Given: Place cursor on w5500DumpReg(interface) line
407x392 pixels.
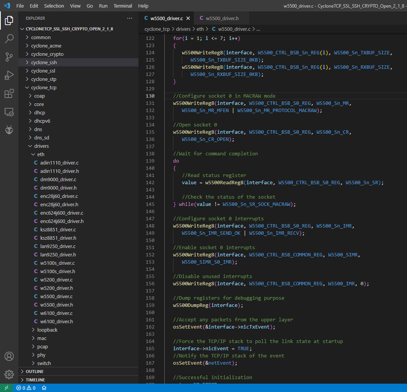Looking at the screenshot, I should pyautogui.click(x=208, y=305).
